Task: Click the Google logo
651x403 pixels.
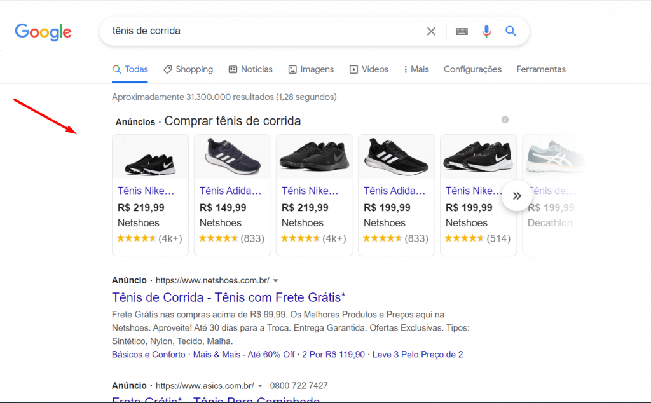Action: point(43,32)
